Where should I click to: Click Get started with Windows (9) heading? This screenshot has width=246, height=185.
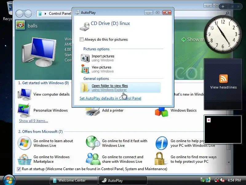click(44, 83)
